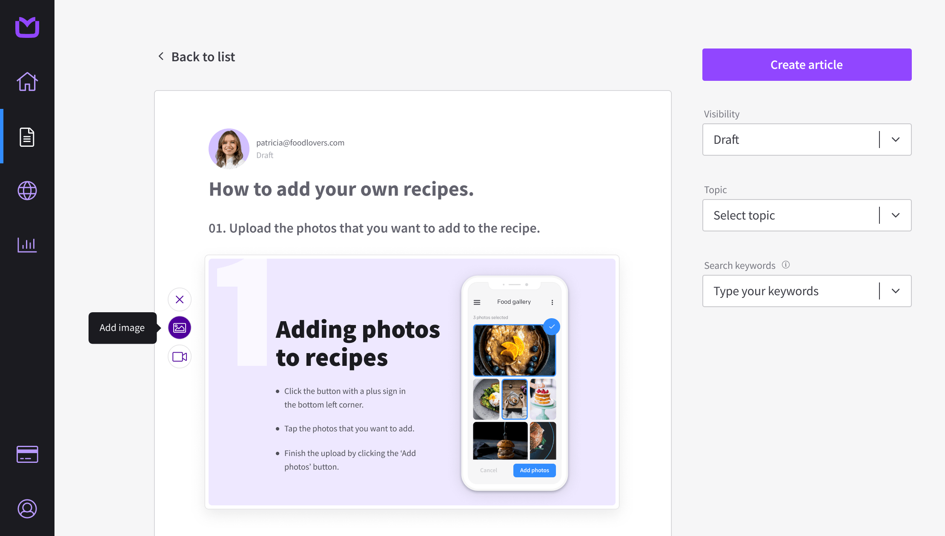945x536 pixels.
Task: Click the Create article button
Action: coord(807,64)
